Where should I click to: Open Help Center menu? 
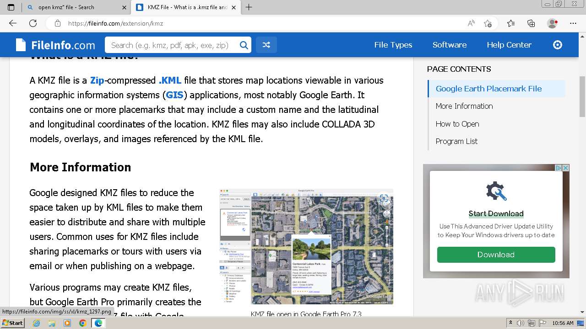509,45
